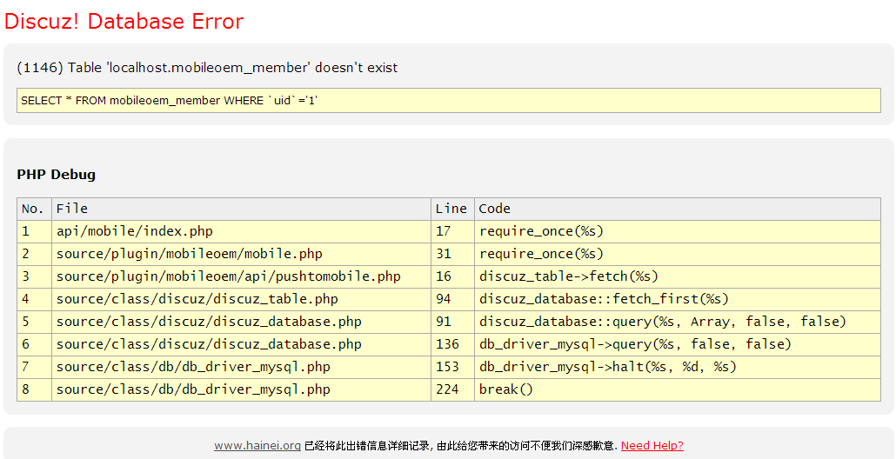Screen dimensions: 896x459
Task: Click the Discuz! Database Error heading
Action: [124, 22]
